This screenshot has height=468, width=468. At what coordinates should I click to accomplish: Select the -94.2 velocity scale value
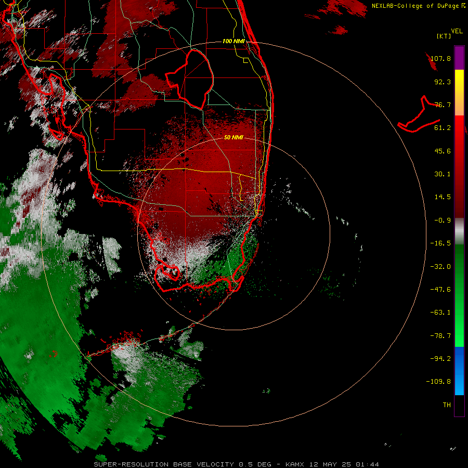pos(440,359)
